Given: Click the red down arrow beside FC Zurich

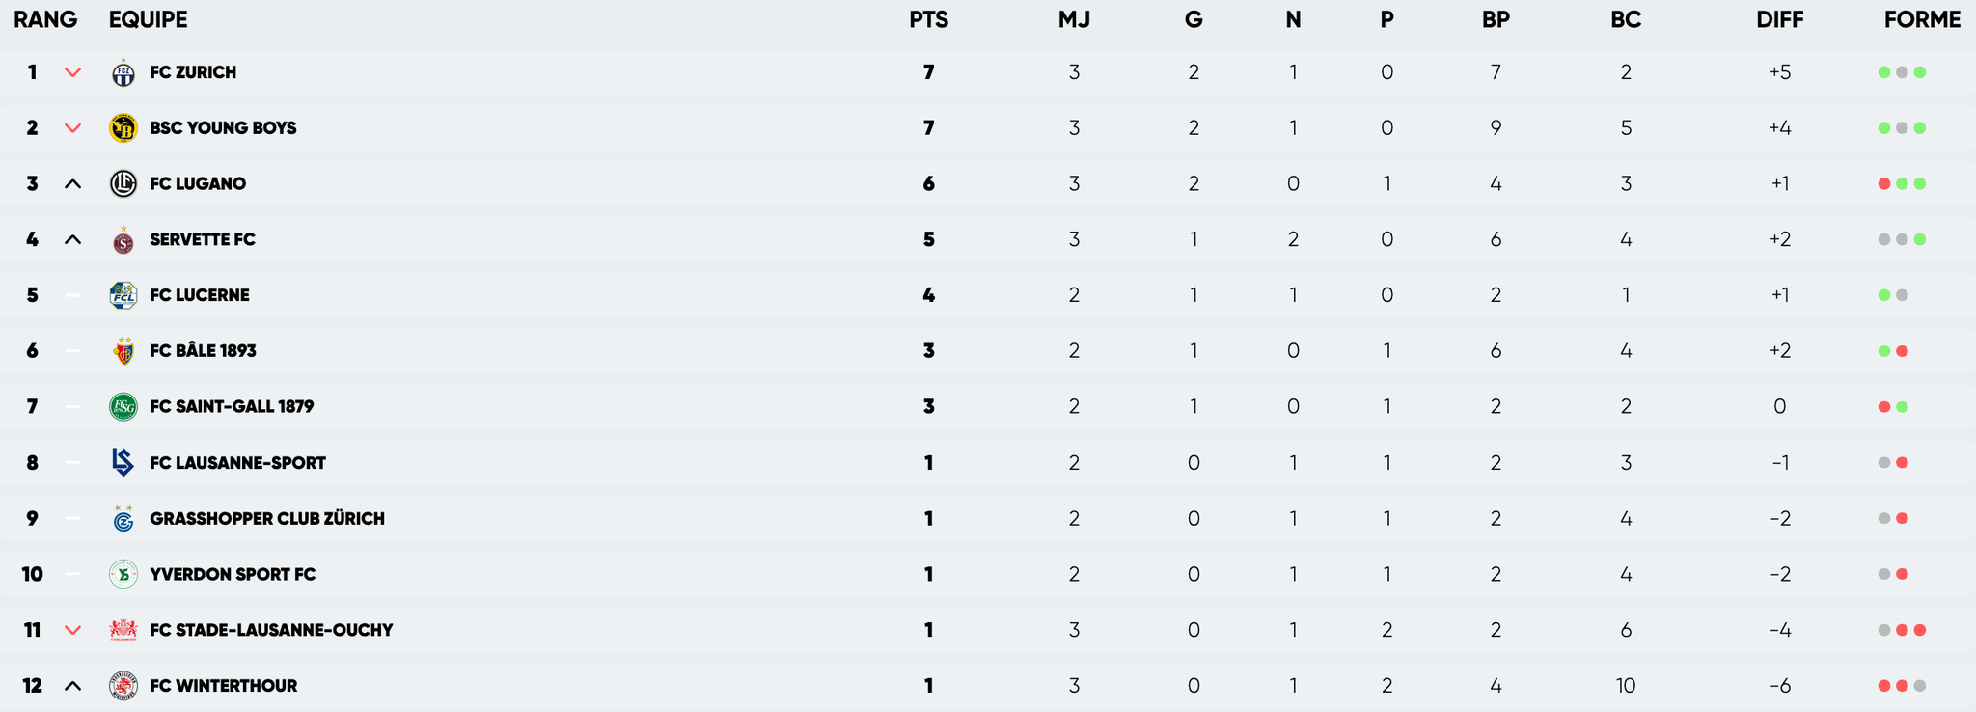Looking at the screenshot, I should pos(72,73).
